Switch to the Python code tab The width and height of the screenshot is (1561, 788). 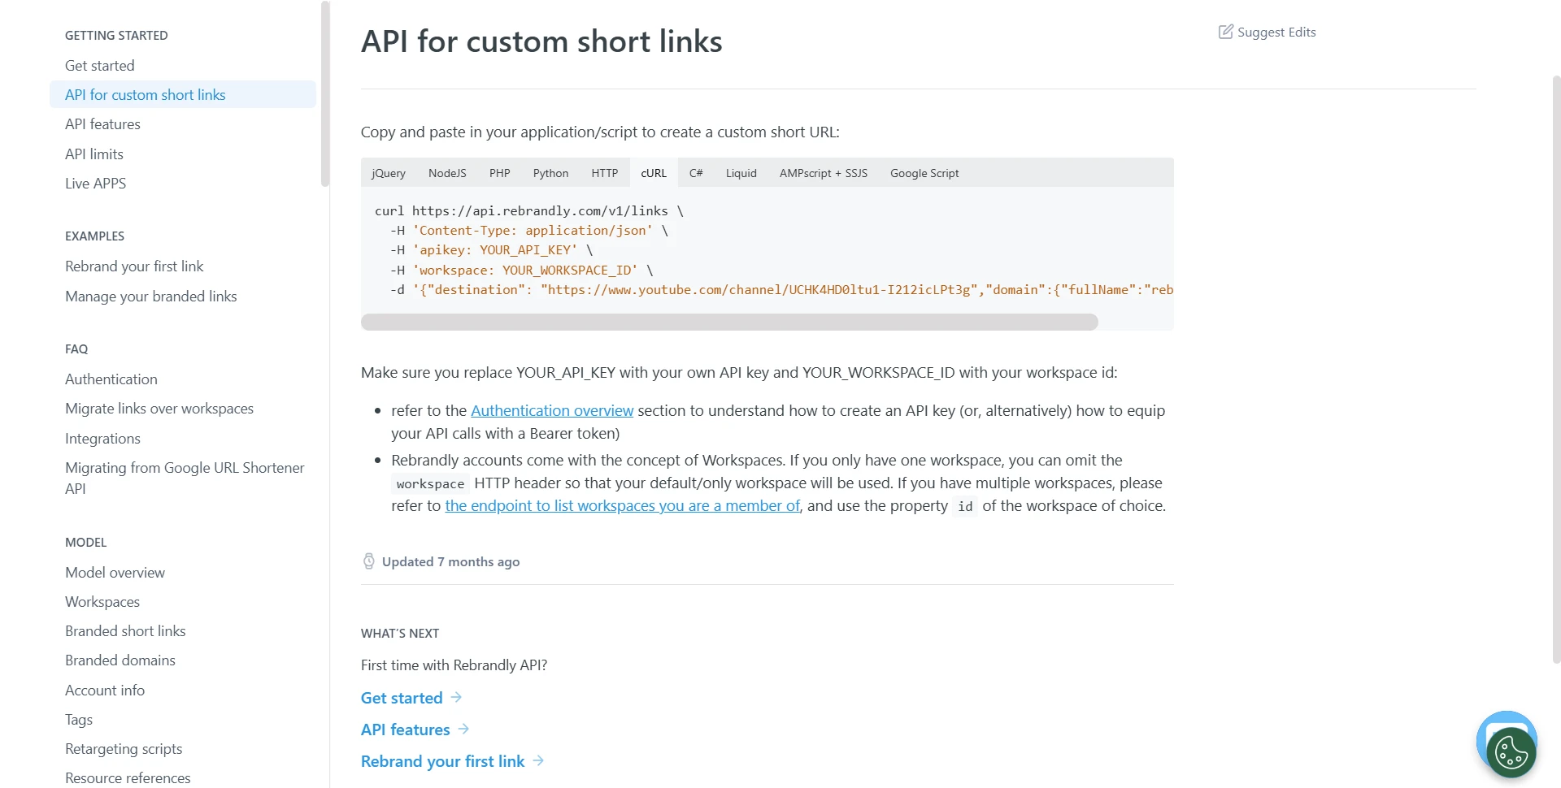550,172
